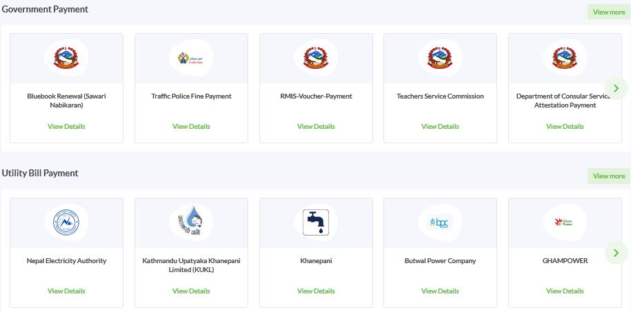
Task: Advance Government Payment carousel with next arrow
Action: [x=616, y=88]
